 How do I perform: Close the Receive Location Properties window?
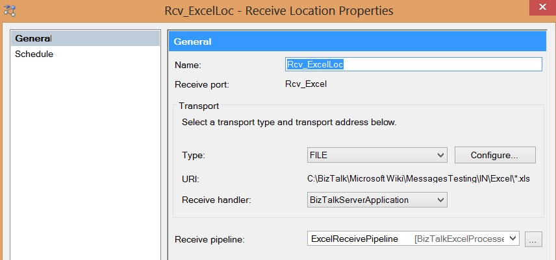pos(542,7)
